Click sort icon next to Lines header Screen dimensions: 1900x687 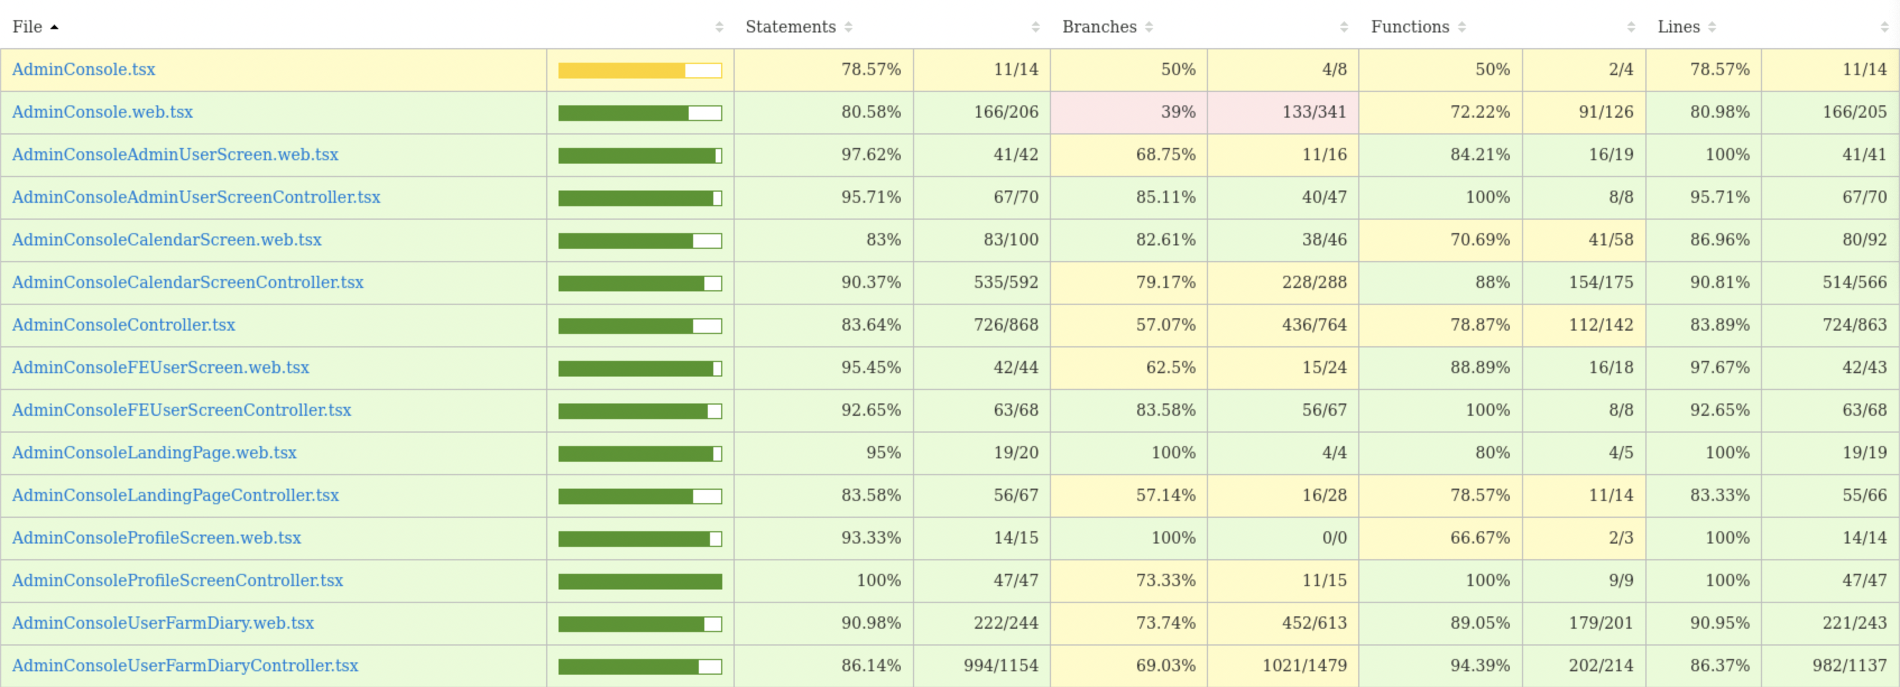tap(1712, 27)
